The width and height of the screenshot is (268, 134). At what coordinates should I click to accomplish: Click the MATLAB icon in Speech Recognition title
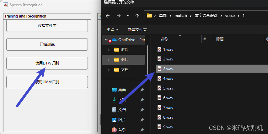point(5,5)
